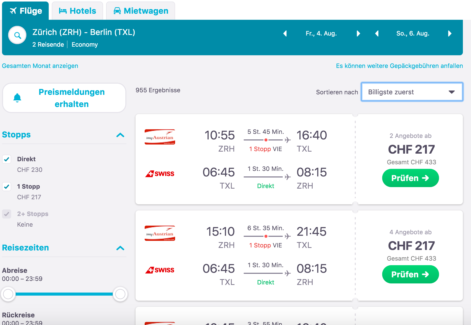Click the right Abreise time slider handle

(x=120, y=294)
